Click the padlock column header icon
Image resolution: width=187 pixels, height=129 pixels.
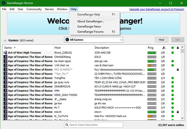pyautogui.click(x=178, y=48)
